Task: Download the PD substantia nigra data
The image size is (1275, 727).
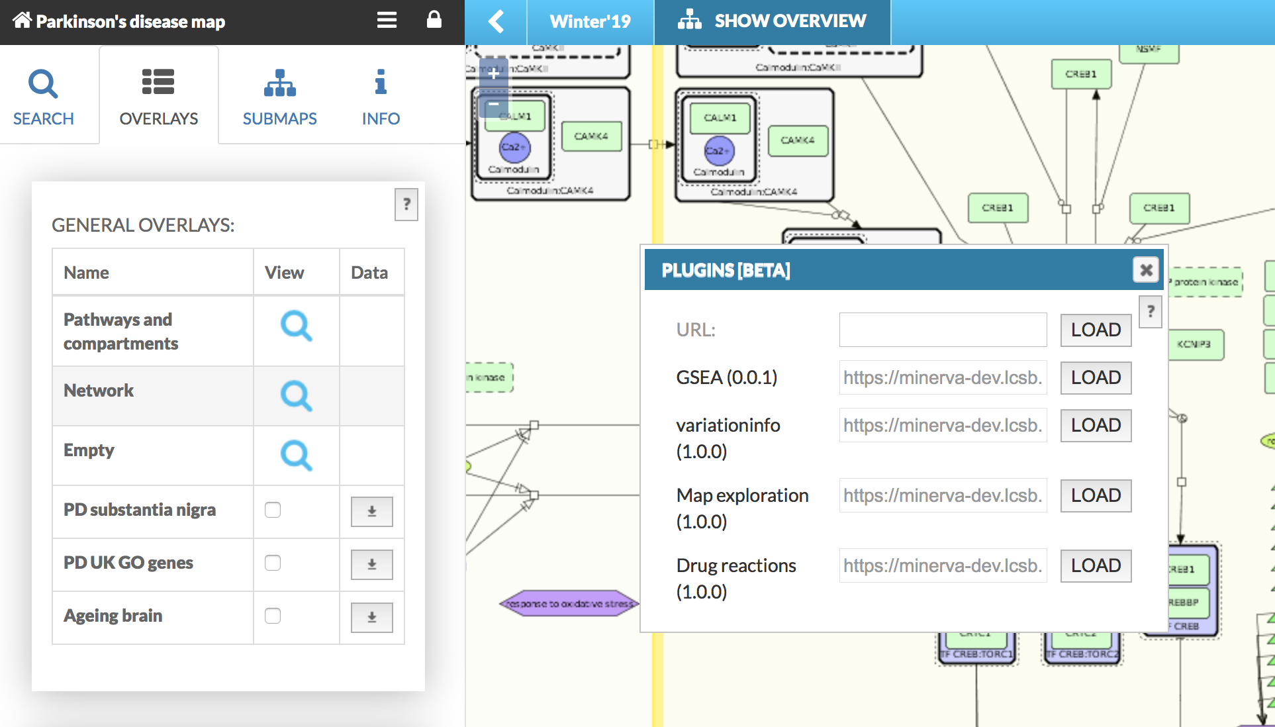Action: 371,511
